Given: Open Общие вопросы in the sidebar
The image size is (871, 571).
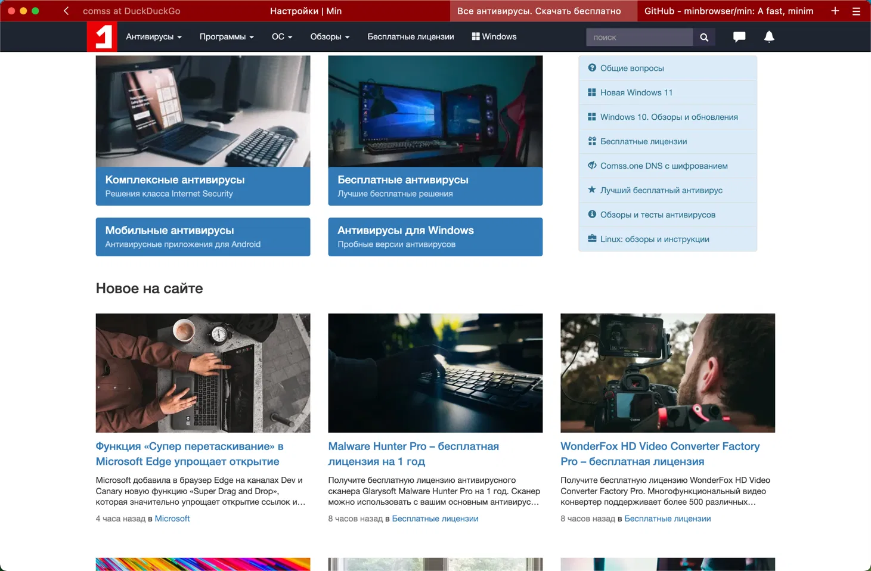Looking at the screenshot, I should coord(632,68).
